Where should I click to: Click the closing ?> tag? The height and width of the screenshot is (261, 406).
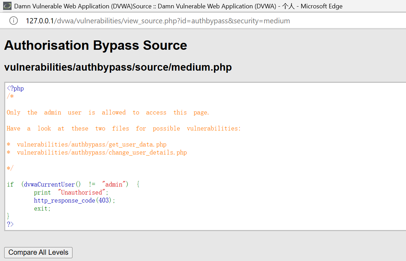[10, 224]
